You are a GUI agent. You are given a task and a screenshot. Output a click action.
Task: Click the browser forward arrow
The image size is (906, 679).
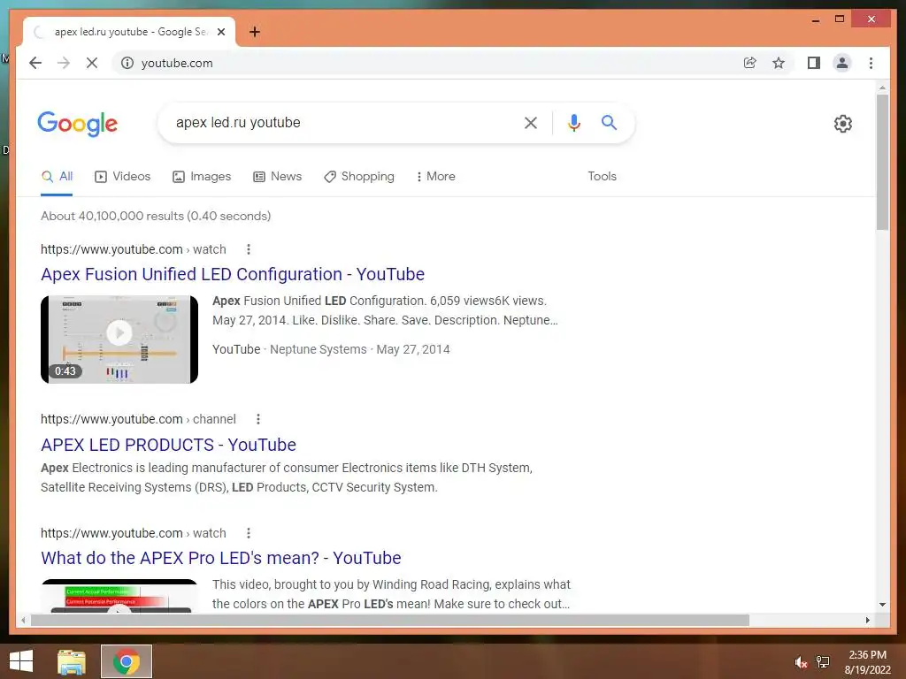(64, 63)
